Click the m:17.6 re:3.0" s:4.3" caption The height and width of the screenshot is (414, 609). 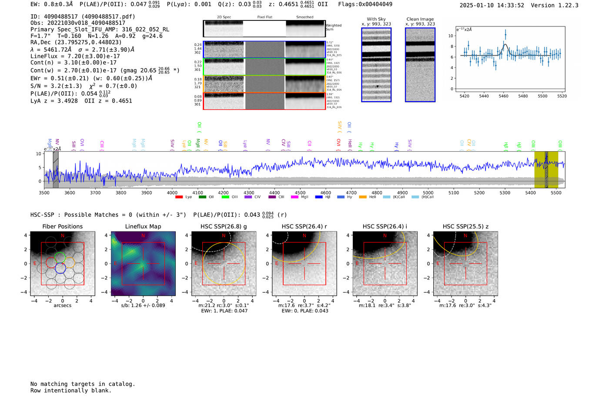tap(465, 305)
